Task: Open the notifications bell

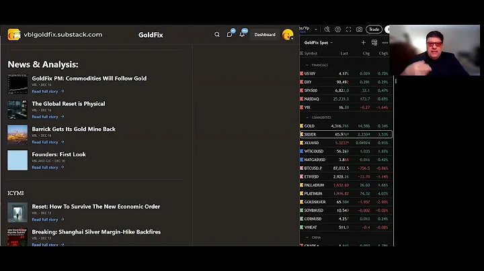Action: click(x=242, y=34)
